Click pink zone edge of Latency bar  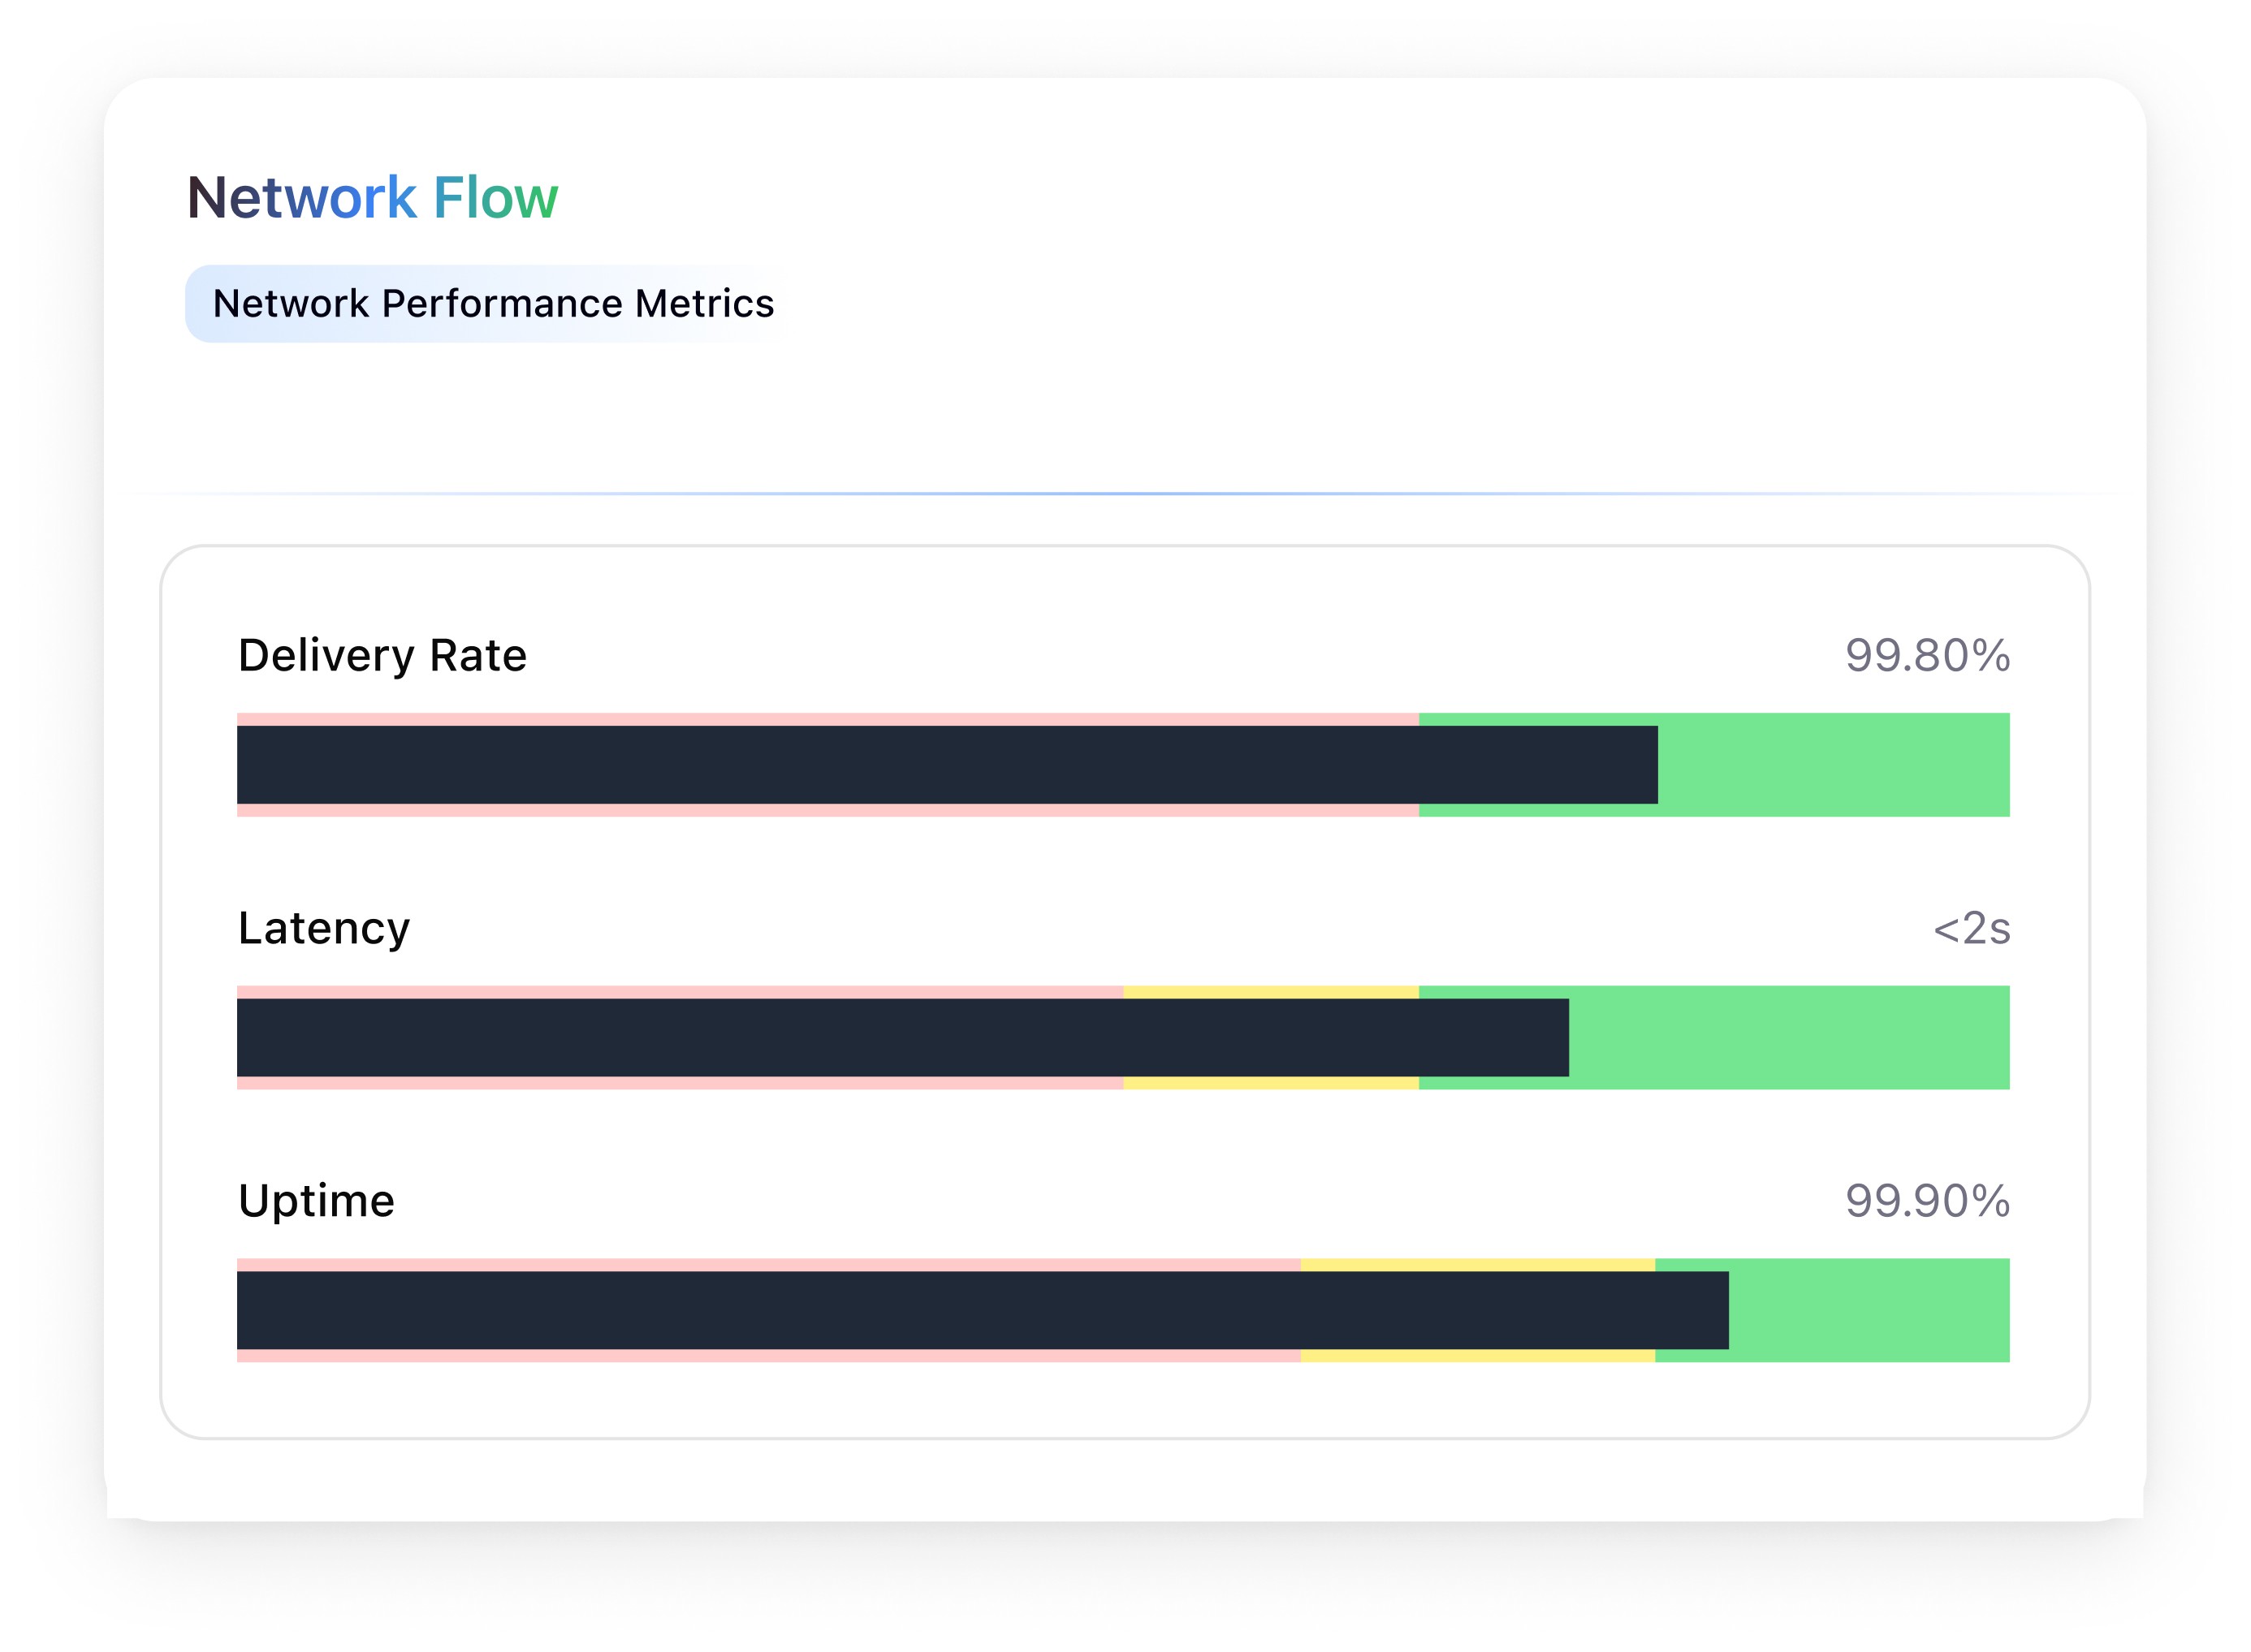click(x=680, y=992)
